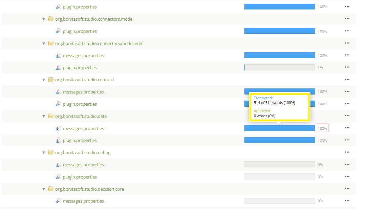Open org.bonitasoft.studio.decision.core folder name
This screenshot has height=209, width=389.
[90, 189]
